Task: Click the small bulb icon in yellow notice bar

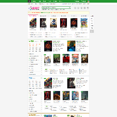Action: 29,13
